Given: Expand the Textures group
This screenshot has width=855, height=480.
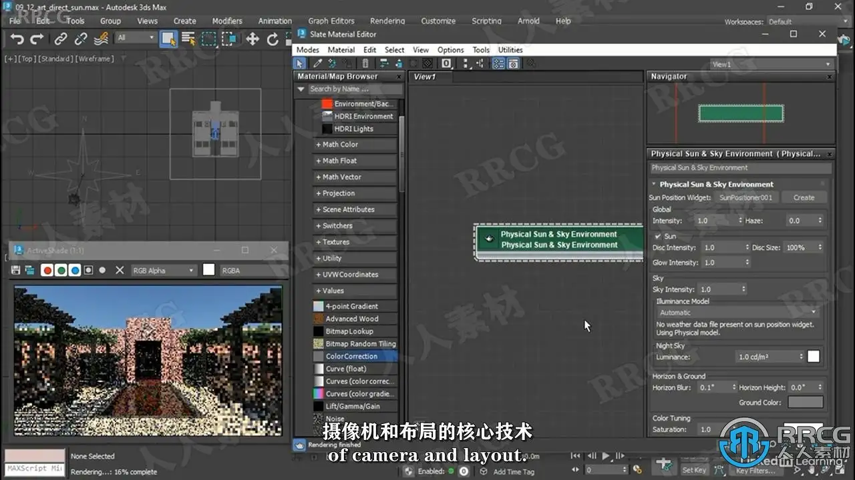Looking at the screenshot, I should pos(355,242).
